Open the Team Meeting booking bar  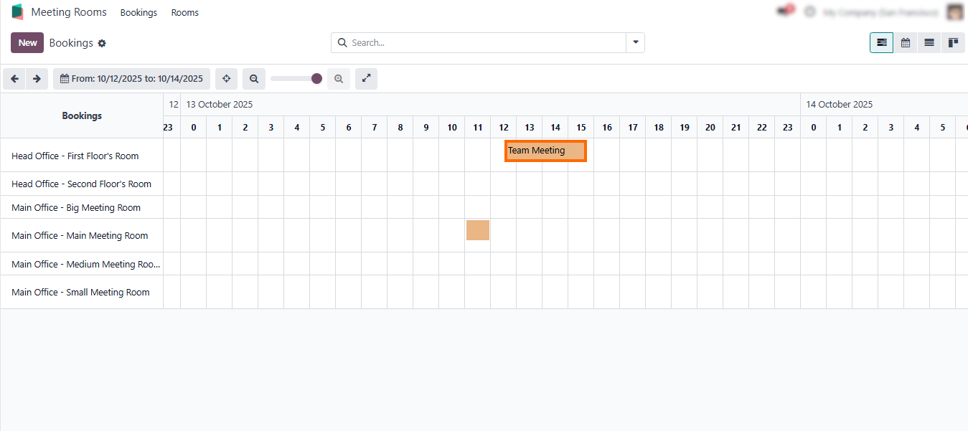coord(545,151)
